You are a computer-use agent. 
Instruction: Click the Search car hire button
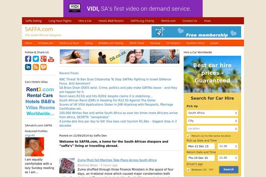(x=228, y=169)
